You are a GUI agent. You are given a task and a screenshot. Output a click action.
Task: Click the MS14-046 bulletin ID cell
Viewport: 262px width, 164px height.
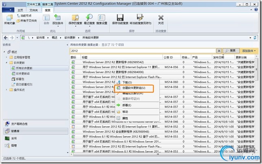(x=171, y=122)
